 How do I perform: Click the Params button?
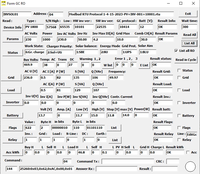point(13,39)
